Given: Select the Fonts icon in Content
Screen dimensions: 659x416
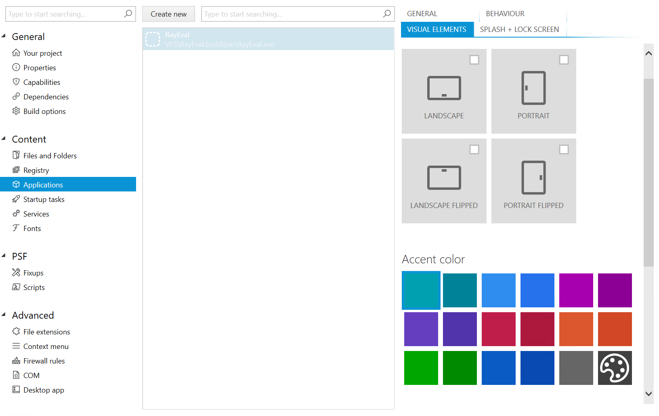Looking at the screenshot, I should coord(16,228).
